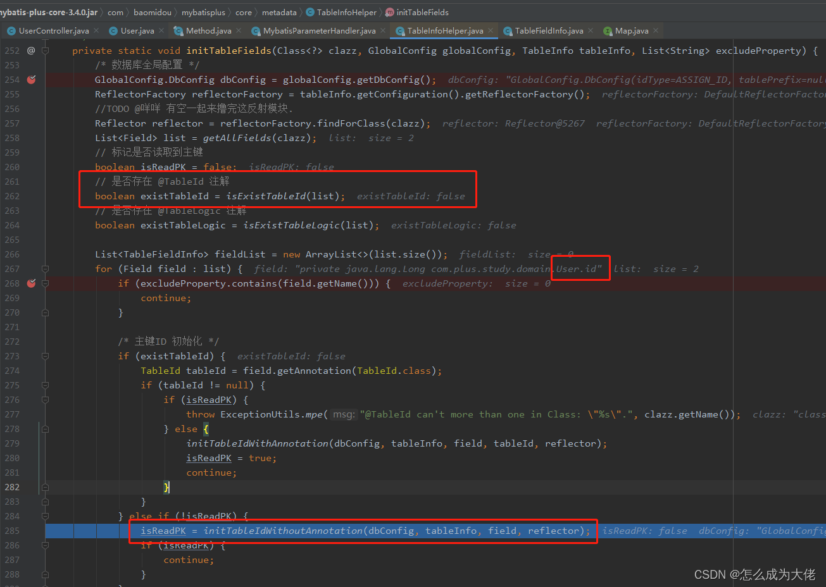Click the fold end marker on line 283

point(46,502)
